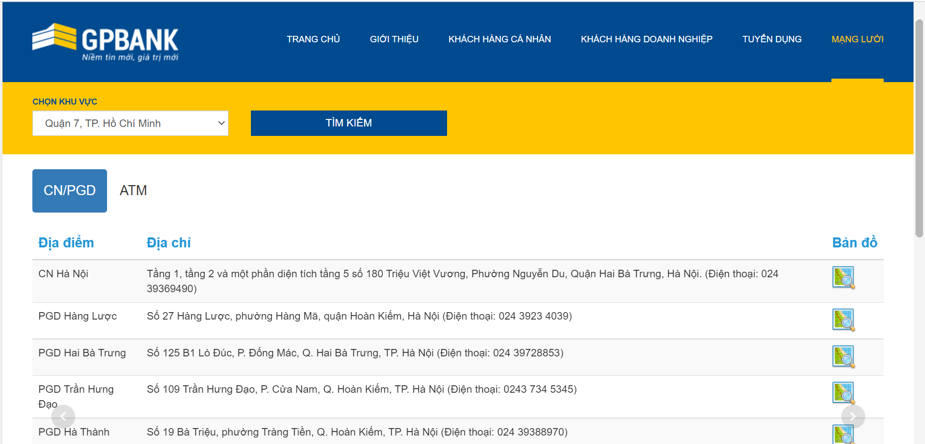Click the page vertical scrollbar
The height and width of the screenshot is (444, 925).
(919, 128)
